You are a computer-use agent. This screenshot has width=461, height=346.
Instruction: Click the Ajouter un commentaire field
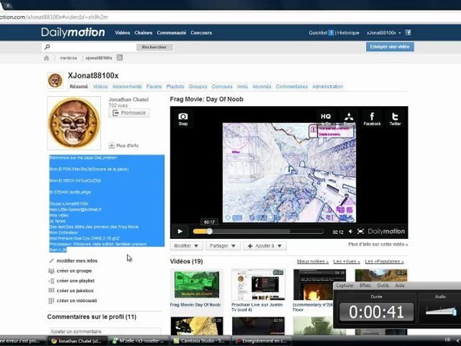105,331
